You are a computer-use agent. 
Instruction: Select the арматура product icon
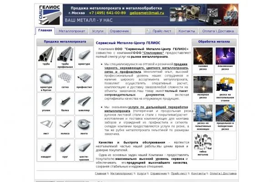[84, 54]
